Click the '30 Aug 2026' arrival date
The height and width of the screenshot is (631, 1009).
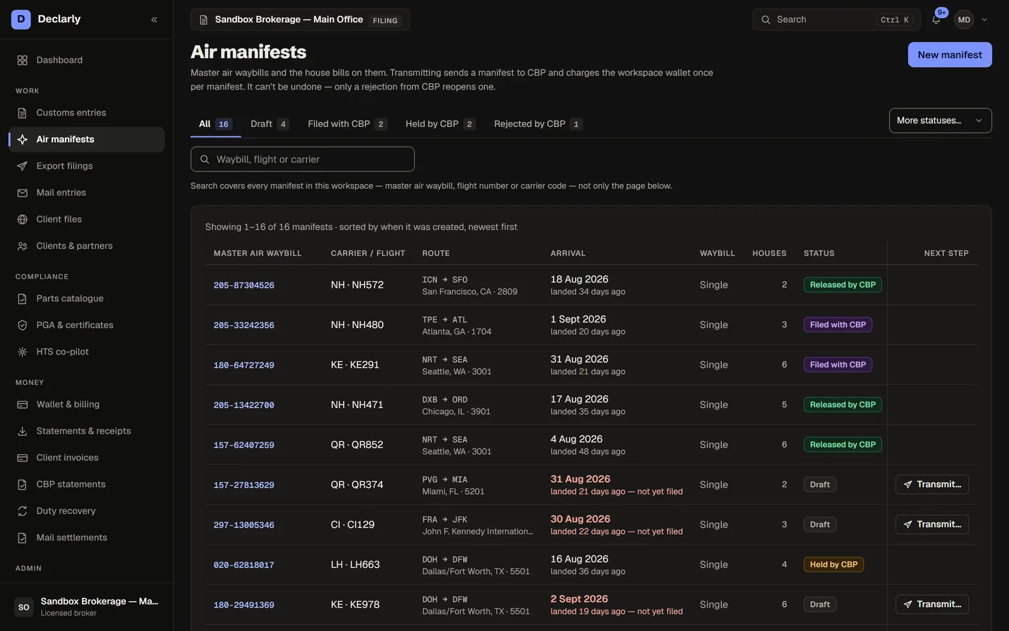[x=580, y=519]
